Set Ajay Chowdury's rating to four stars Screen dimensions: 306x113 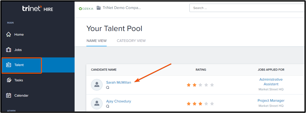point(206,104)
